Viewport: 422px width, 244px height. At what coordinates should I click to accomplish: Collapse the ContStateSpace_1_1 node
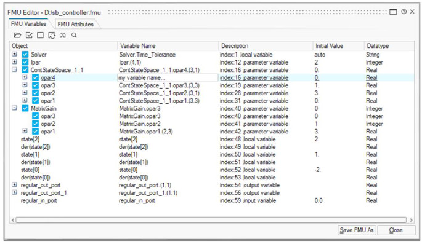15,70
